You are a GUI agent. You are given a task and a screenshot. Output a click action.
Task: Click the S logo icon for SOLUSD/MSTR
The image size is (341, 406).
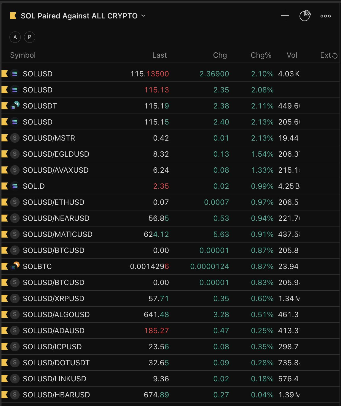[15, 138]
